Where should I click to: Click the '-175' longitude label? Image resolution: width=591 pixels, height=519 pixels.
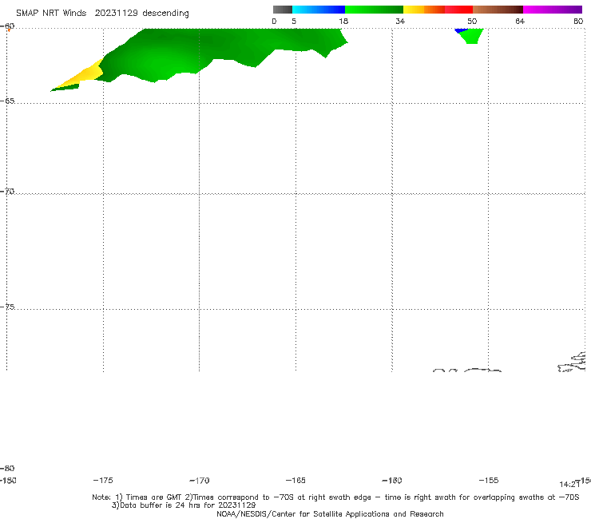(103, 480)
